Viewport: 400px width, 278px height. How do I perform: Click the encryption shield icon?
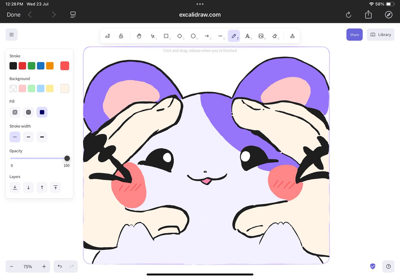pos(373,266)
